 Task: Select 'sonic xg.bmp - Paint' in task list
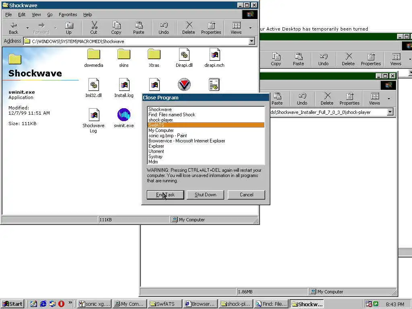pyautogui.click(x=206, y=136)
